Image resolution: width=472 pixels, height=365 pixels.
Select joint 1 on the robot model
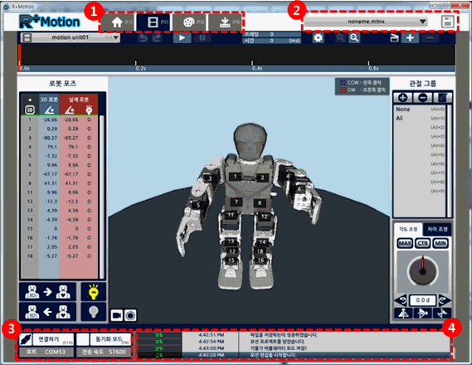[236, 177]
